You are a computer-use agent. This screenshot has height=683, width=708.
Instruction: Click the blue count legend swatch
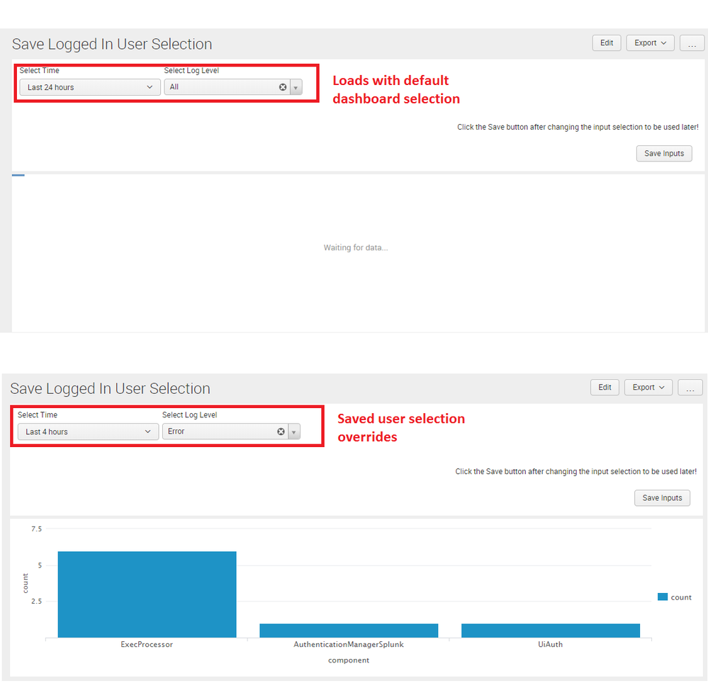[663, 597]
